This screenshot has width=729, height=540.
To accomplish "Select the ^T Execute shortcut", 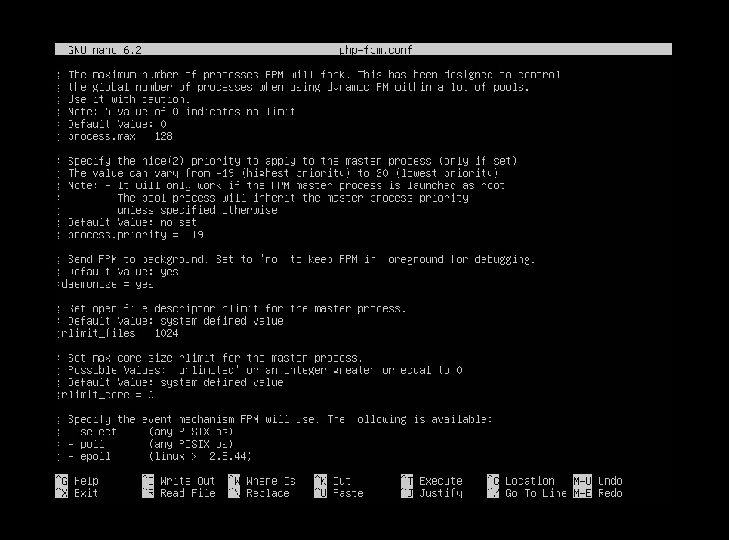I will tap(432, 481).
